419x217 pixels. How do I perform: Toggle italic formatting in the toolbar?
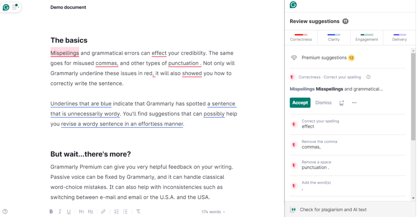[60, 212]
